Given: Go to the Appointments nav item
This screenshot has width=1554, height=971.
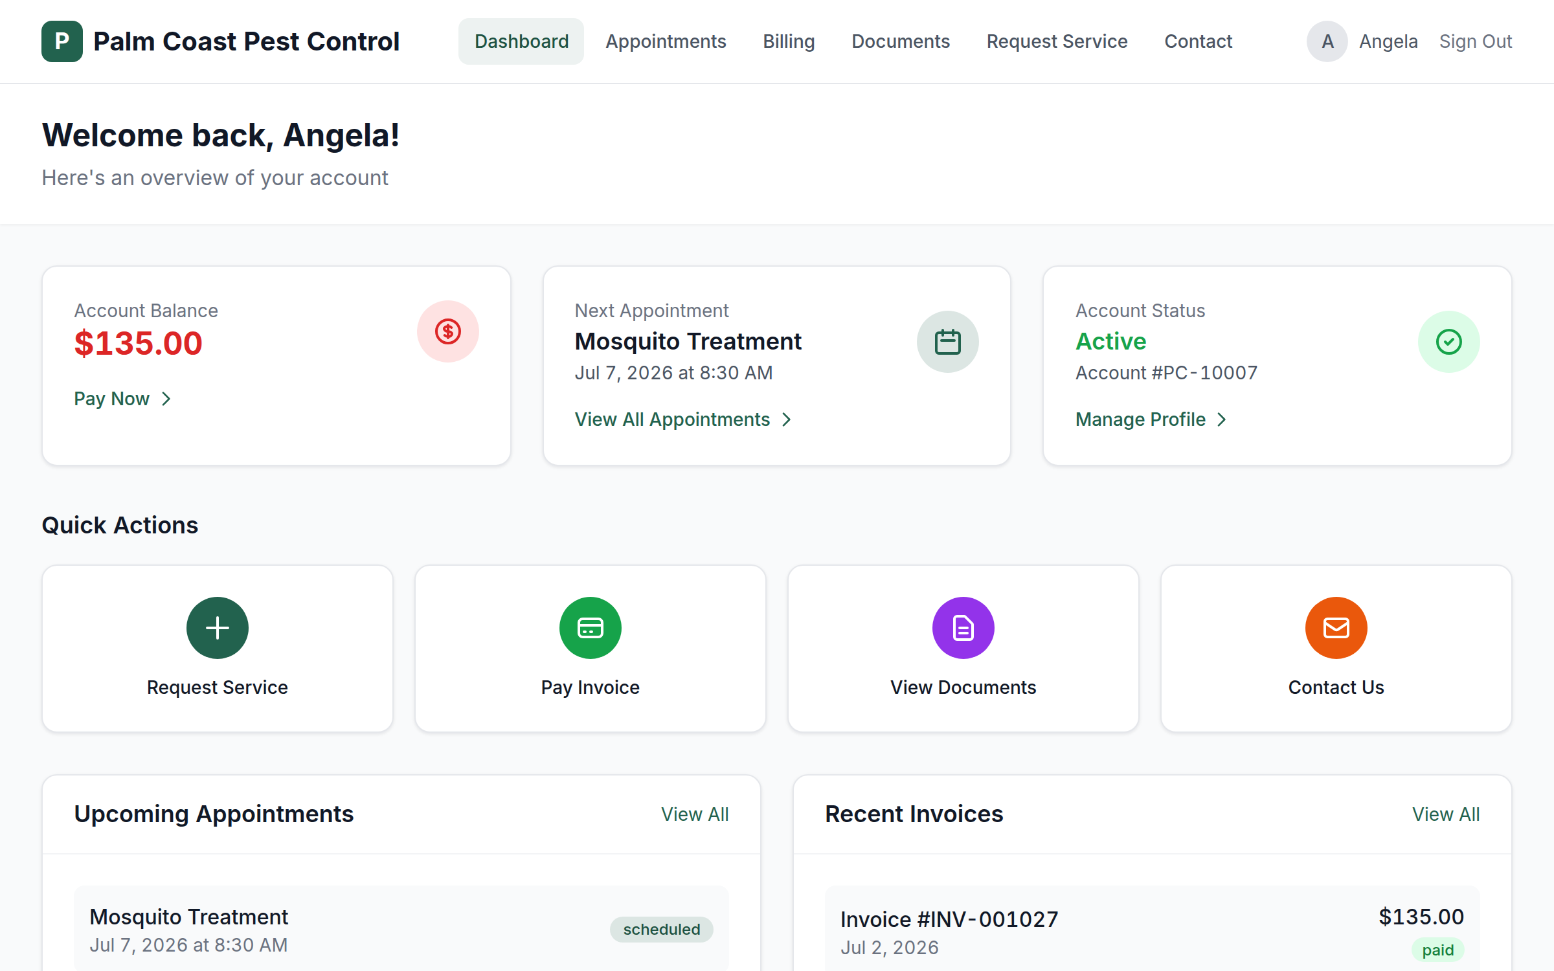Looking at the screenshot, I should (666, 41).
